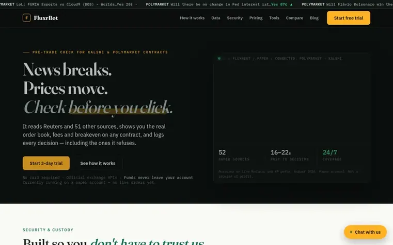Click Start 3-day trial button
Viewport: 393px width, 245px height.
tap(46, 163)
